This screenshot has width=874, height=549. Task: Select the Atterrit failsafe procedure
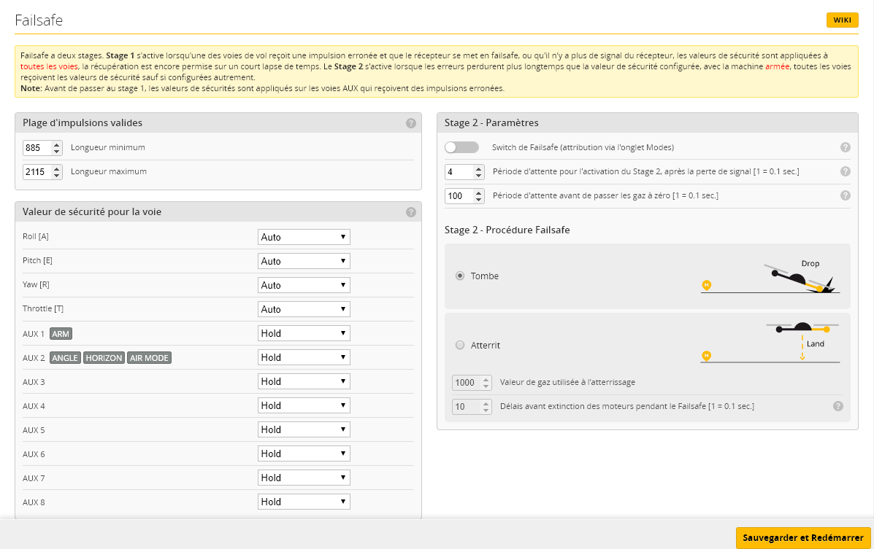pyautogui.click(x=460, y=345)
